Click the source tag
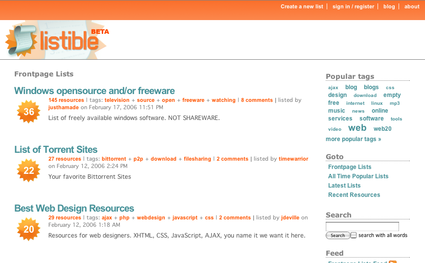 [146, 100]
